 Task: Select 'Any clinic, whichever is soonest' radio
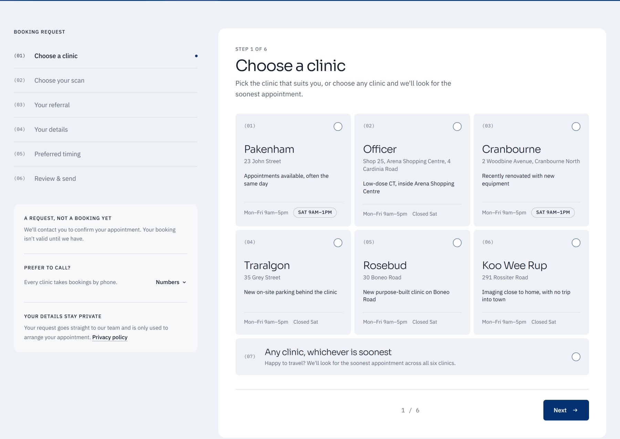click(x=576, y=357)
